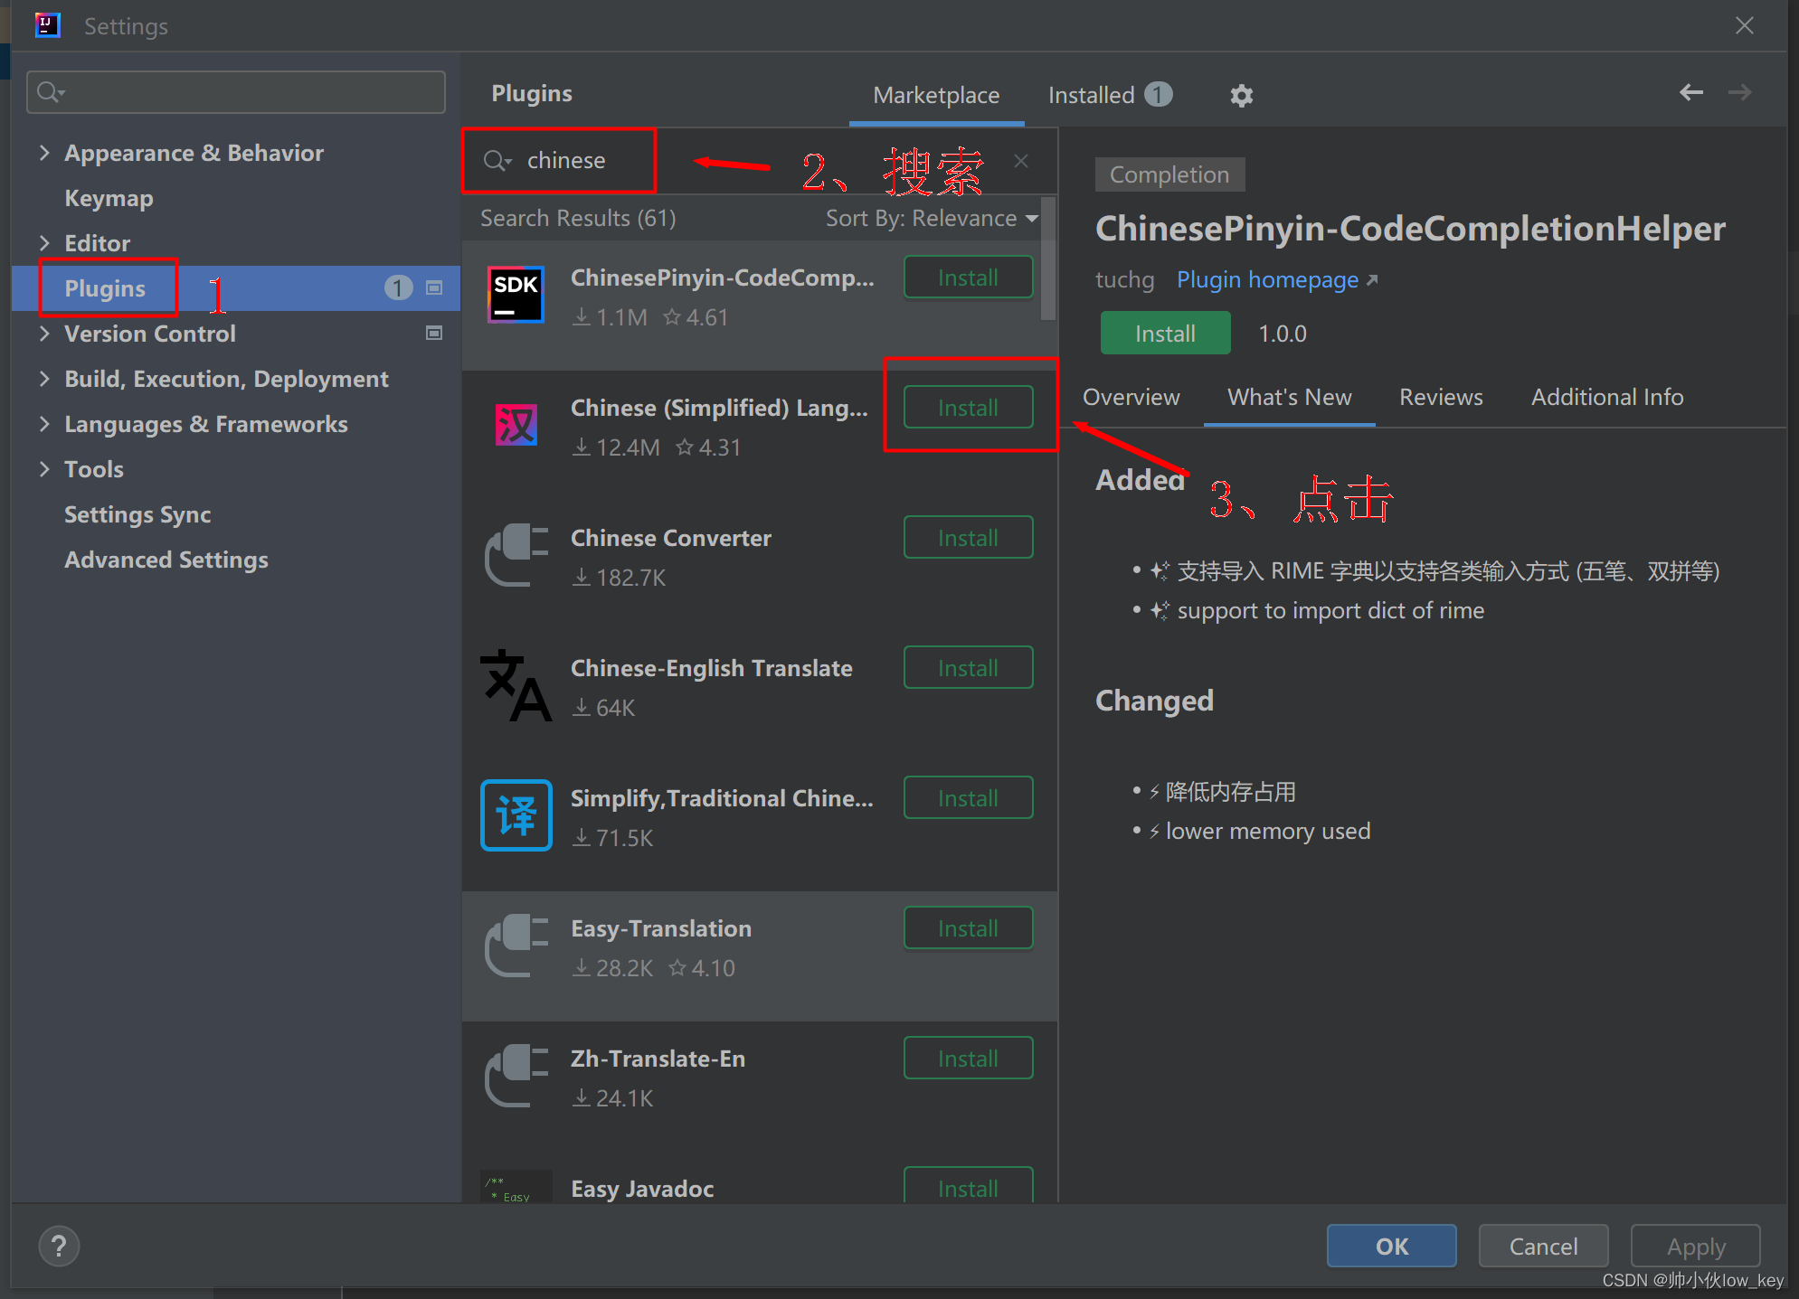Close the Settings dialog
This screenshot has width=1799, height=1299.
(1745, 25)
